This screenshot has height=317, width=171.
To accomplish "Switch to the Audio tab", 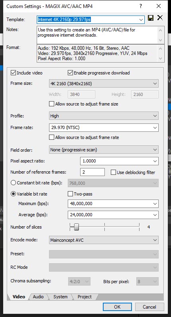I will pos(38,297).
